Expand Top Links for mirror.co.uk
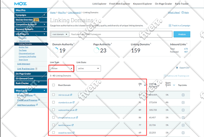204x137 pixels. (x=183, y=95)
